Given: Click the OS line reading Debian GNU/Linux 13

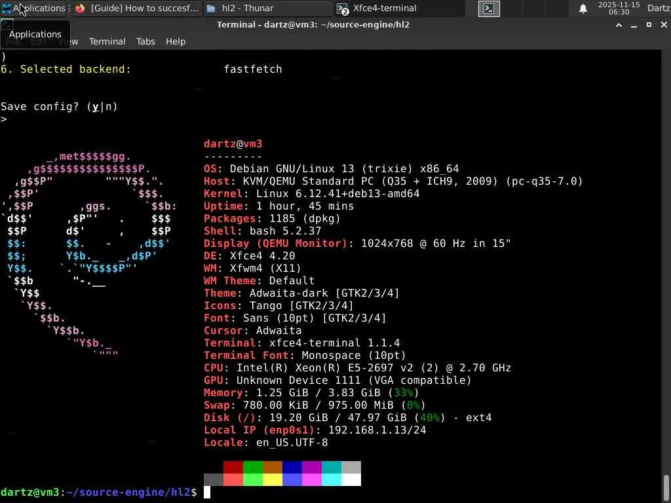Looking at the screenshot, I should click(331, 169).
